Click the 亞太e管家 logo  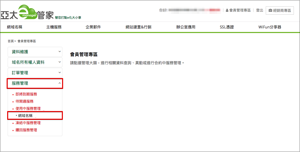tap(27, 12)
